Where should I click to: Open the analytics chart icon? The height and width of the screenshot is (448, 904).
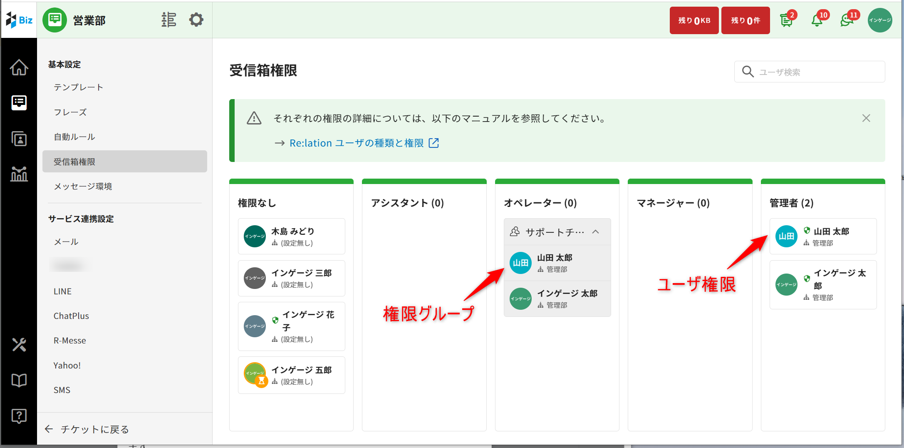pos(19,174)
